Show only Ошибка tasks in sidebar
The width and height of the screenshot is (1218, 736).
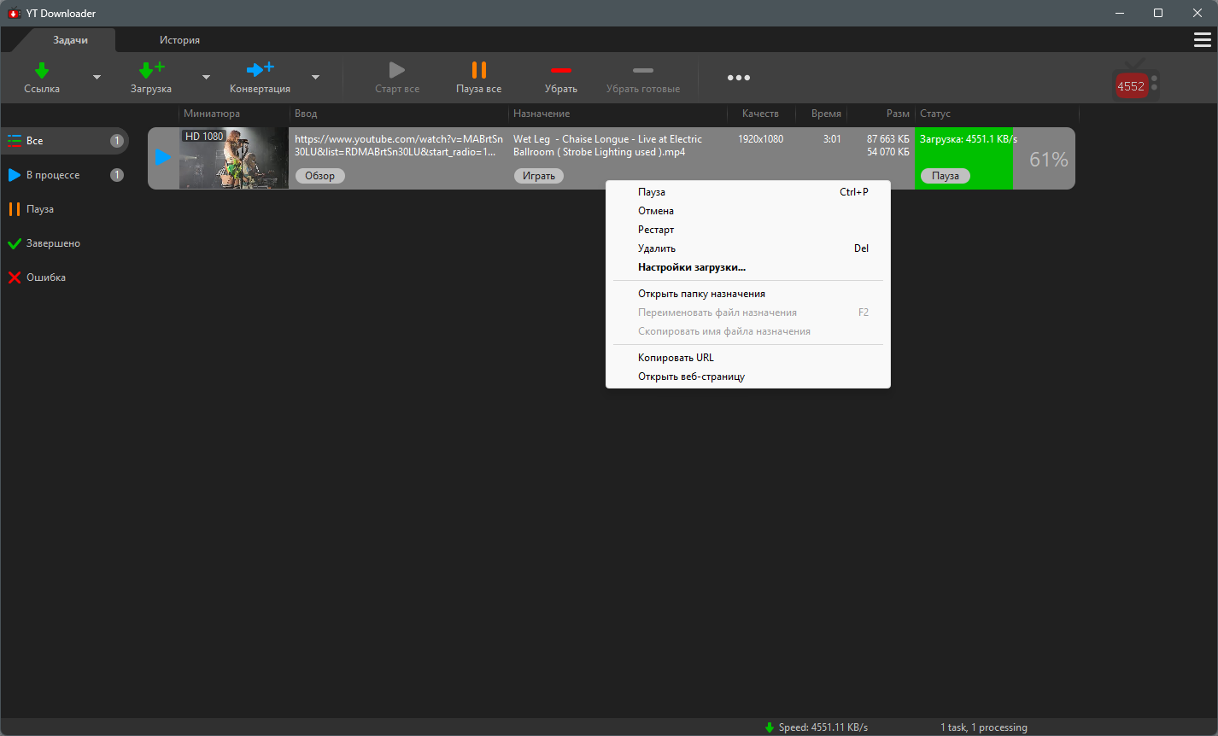pyautogui.click(x=46, y=277)
